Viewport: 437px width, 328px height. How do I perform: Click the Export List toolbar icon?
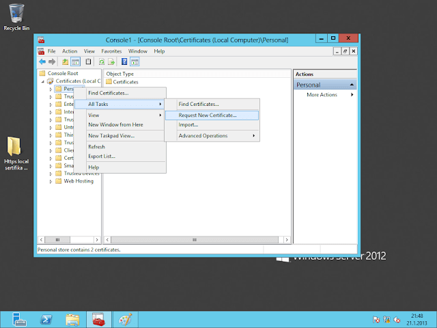tap(111, 61)
